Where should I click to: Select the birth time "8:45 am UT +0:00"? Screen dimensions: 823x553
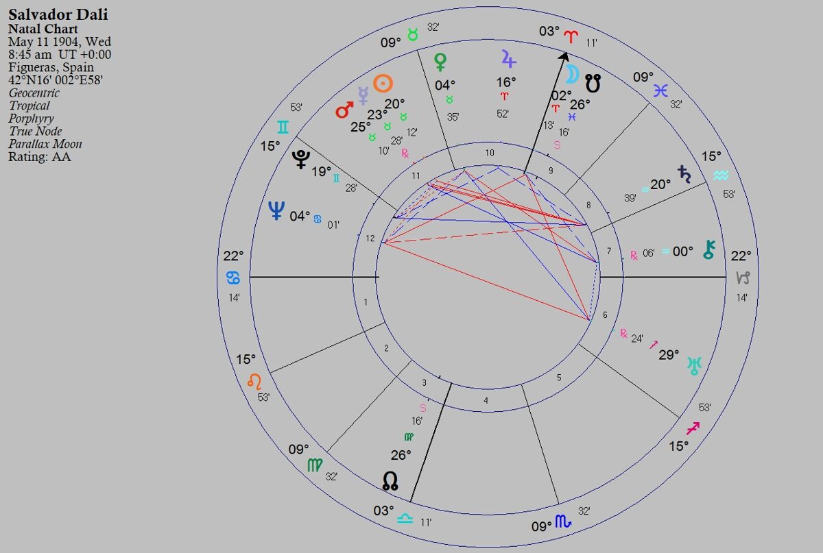60,54
